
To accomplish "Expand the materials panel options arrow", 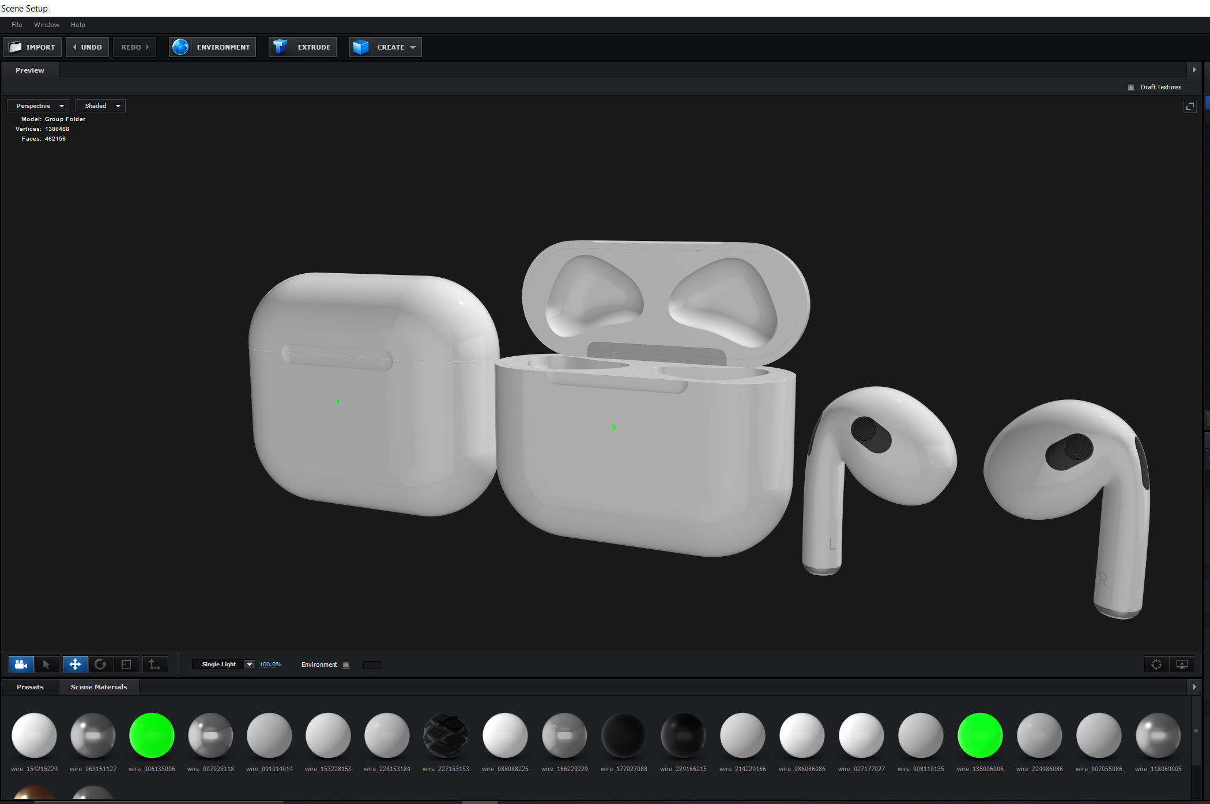I will [x=1194, y=687].
